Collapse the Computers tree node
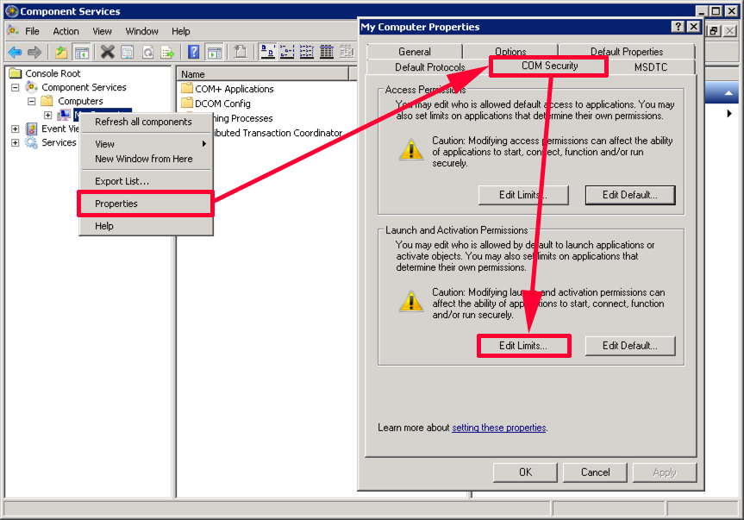744x520 pixels. click(x=31, y=101)
